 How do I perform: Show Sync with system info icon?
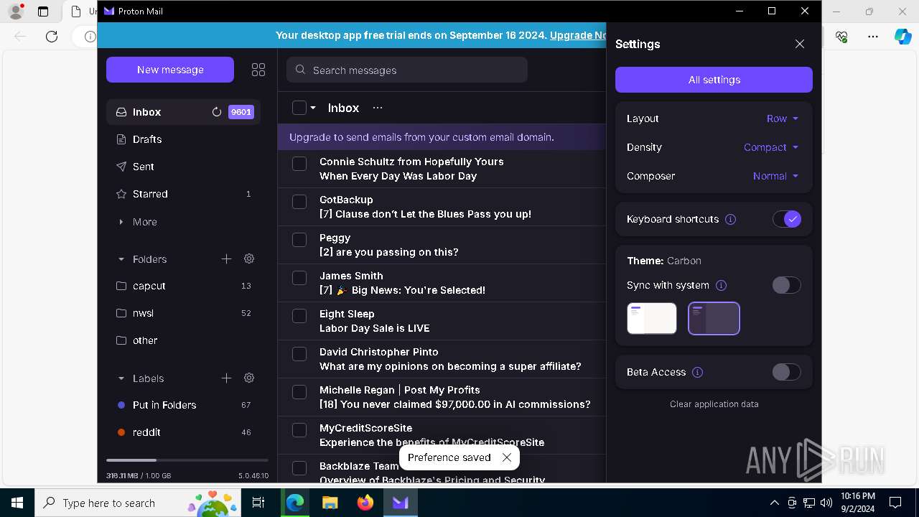click(721, 285)
